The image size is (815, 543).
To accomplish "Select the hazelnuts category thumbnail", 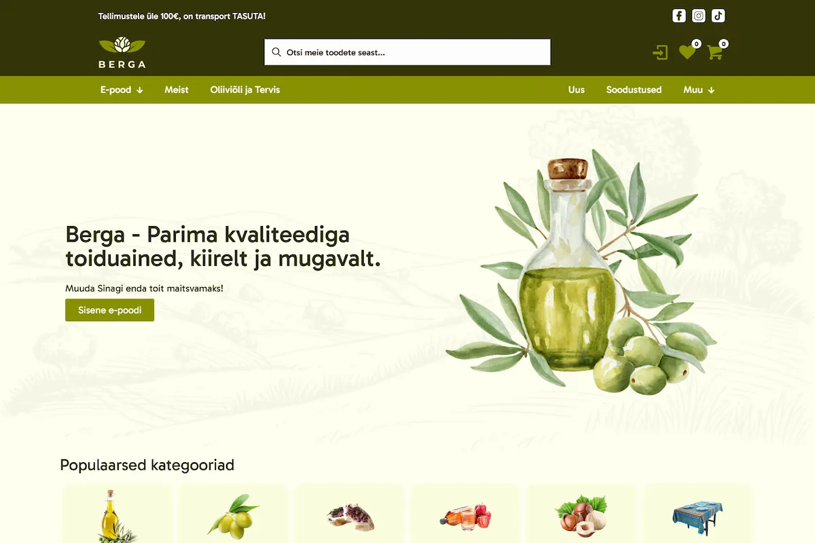I will 581,514.
